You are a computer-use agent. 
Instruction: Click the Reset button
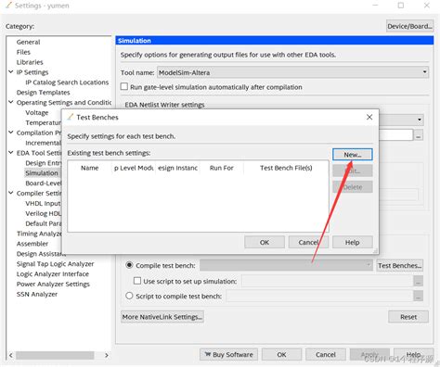pos(408,317)
